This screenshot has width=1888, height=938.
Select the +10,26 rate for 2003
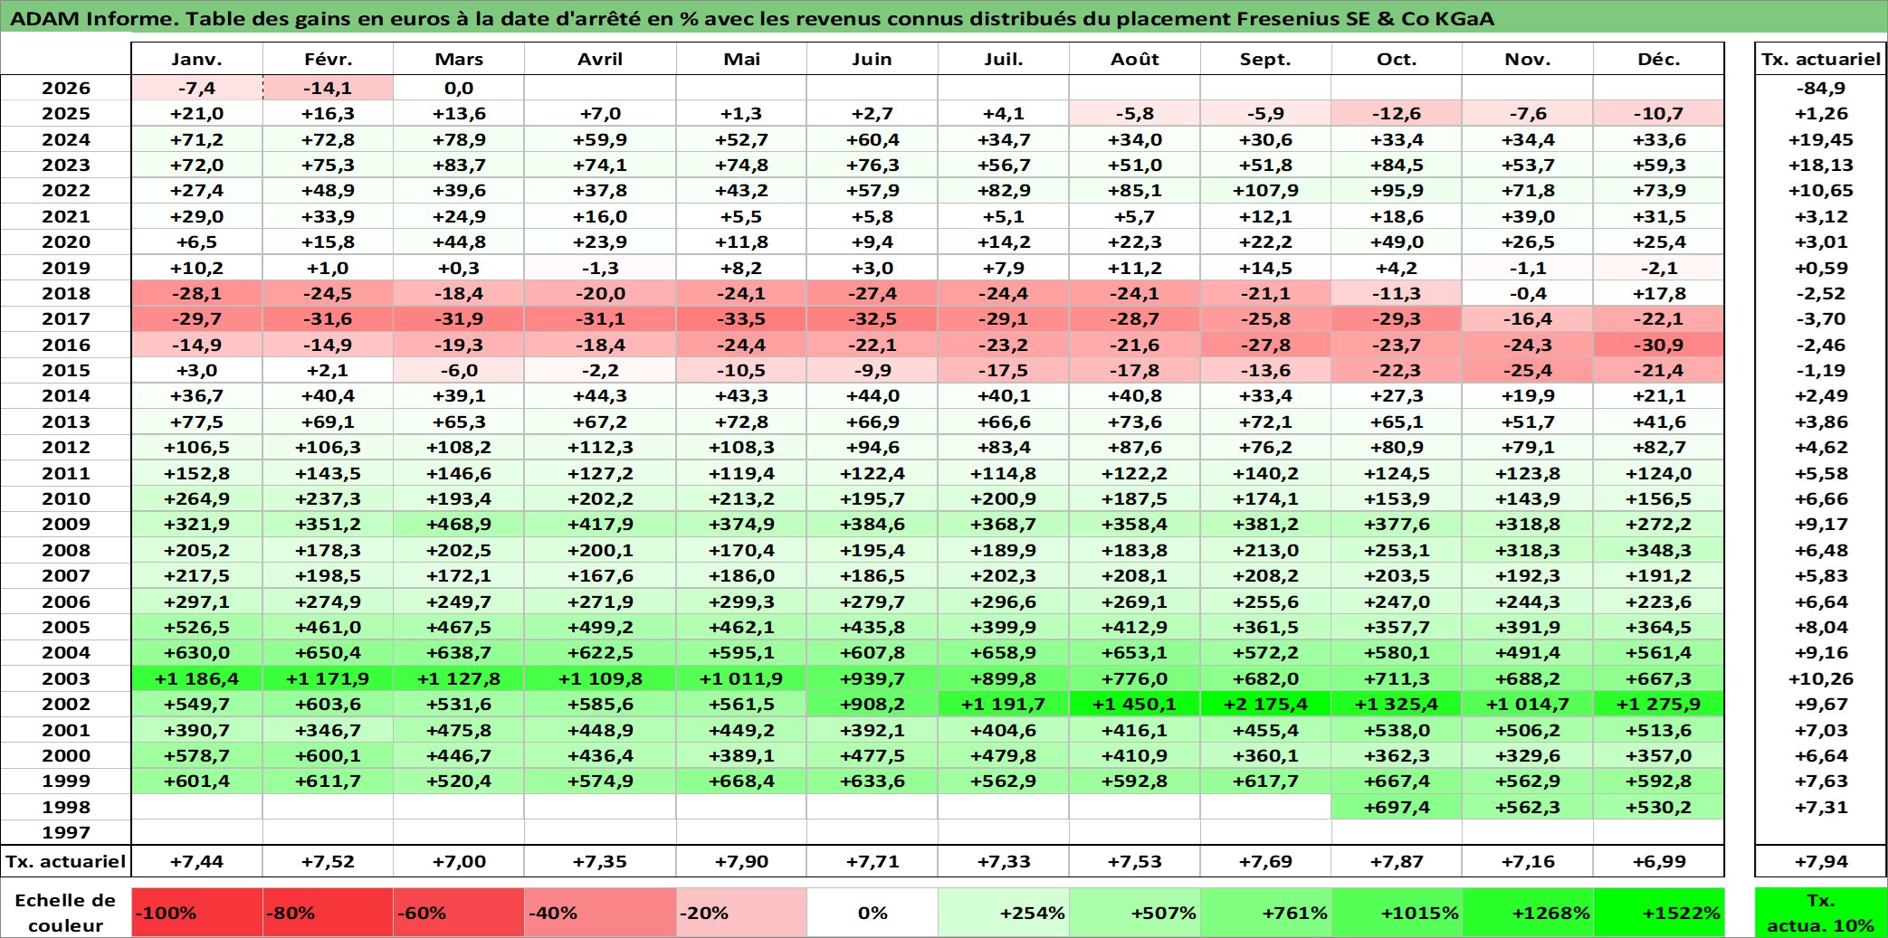click(x=1821, y=678)
